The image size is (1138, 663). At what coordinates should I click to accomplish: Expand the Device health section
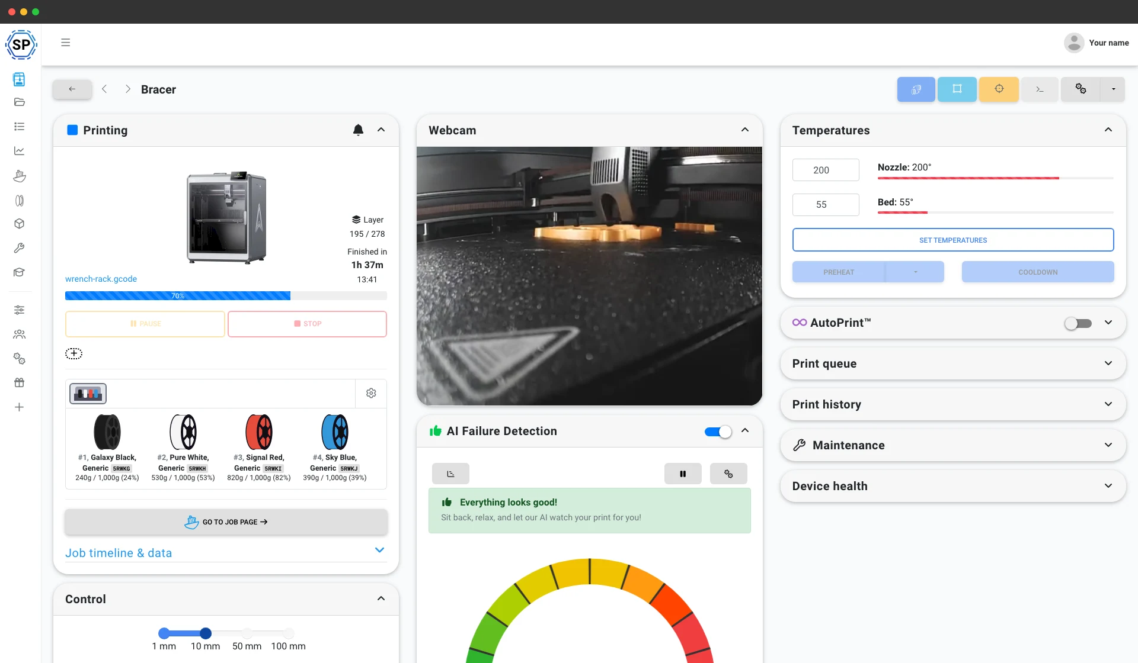click(x=953, y=486)
